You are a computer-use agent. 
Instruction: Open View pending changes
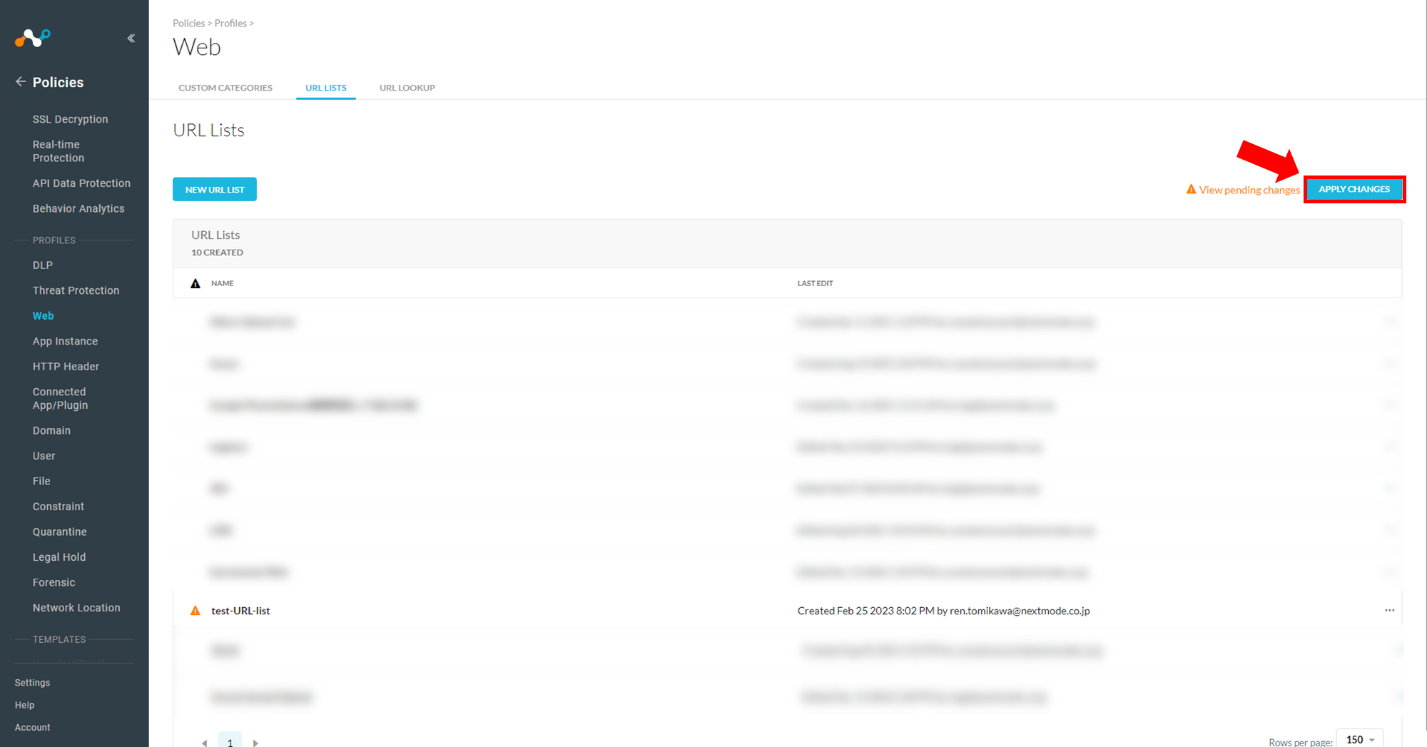[1249, 190]
